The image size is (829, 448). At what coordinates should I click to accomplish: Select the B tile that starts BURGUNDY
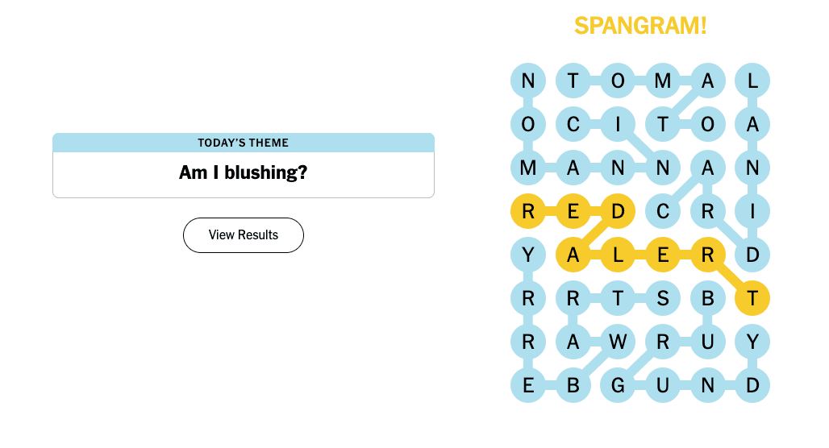(708, 299)
